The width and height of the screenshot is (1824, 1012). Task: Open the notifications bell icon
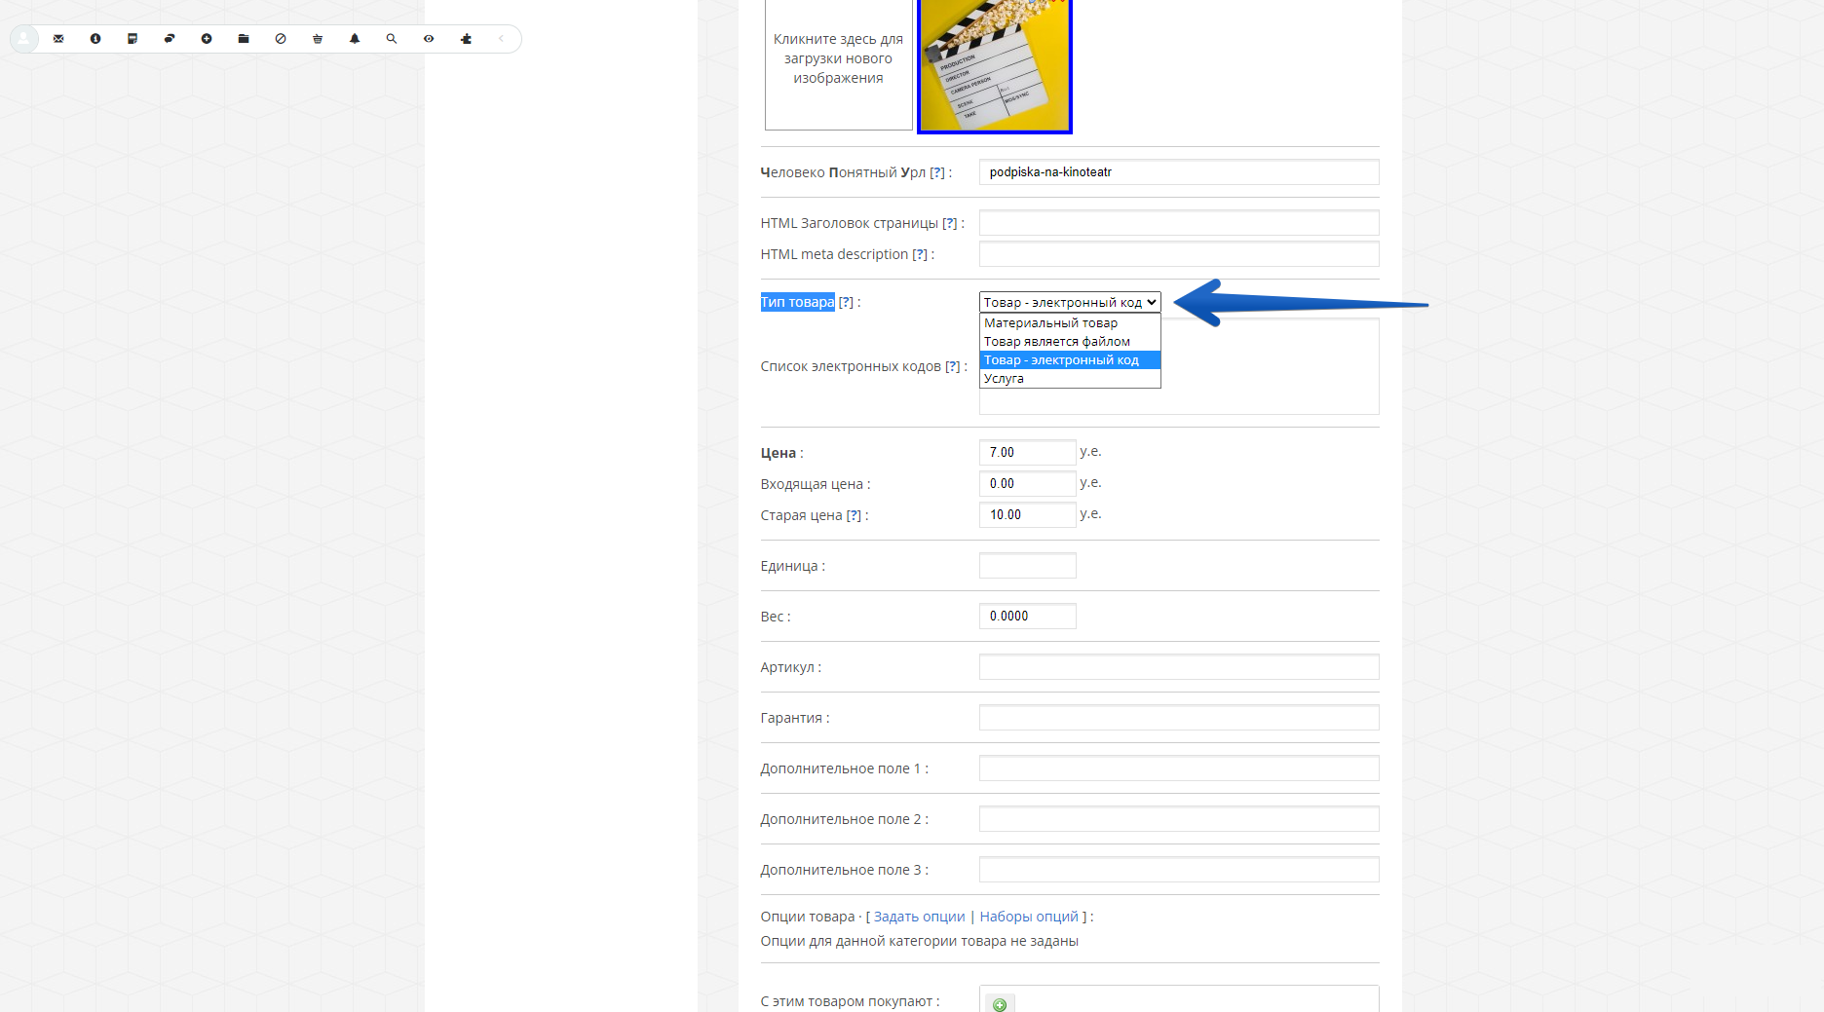355,39
